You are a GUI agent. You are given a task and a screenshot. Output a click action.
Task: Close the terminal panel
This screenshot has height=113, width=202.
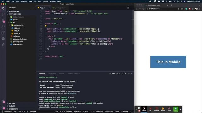[x=132, y=73]
